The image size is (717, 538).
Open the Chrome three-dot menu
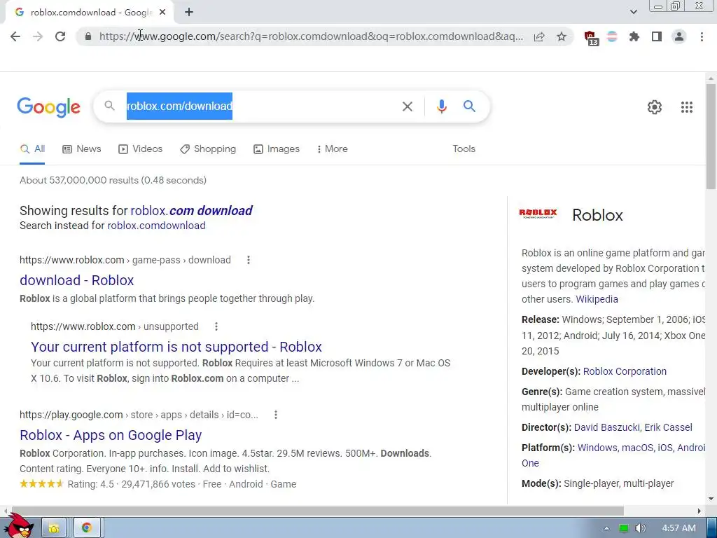pos(702,36)
